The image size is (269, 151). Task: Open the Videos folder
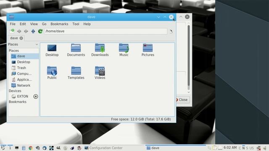point(100,73)
